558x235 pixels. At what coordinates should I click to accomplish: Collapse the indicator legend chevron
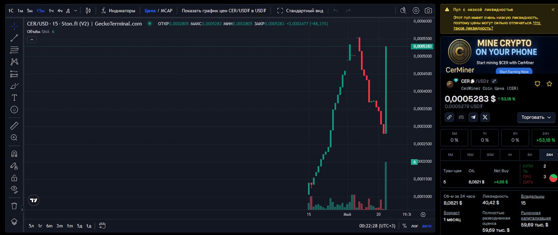pos(32,40)
